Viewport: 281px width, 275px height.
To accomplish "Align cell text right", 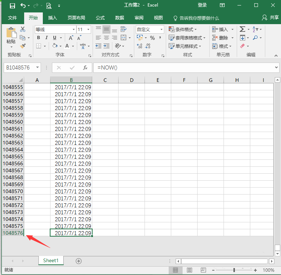I will [115, 38].
